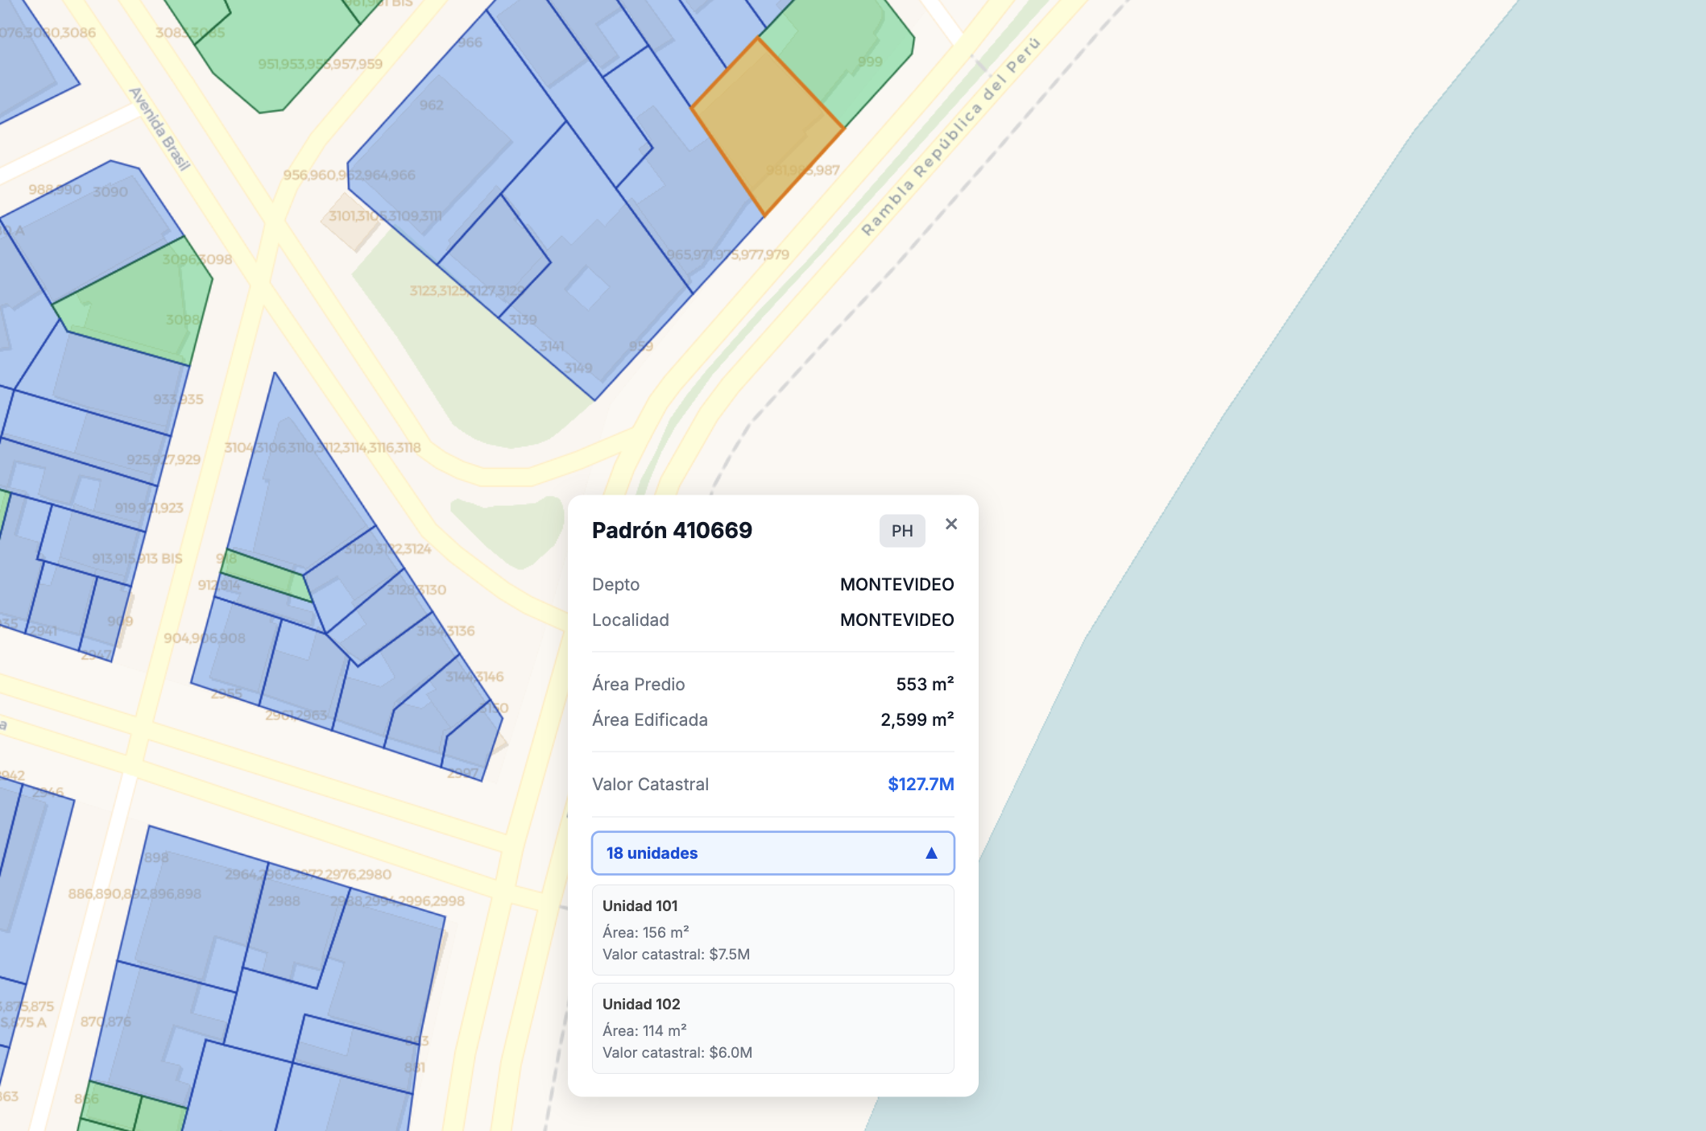The width and height of the screenshot is (1706, 1131).
Task: Click the PH badge in popup header
Action: pyautogui.click(x=901, y=531)
